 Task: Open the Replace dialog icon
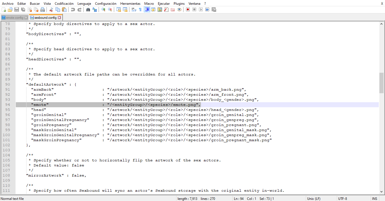(95, 10)
